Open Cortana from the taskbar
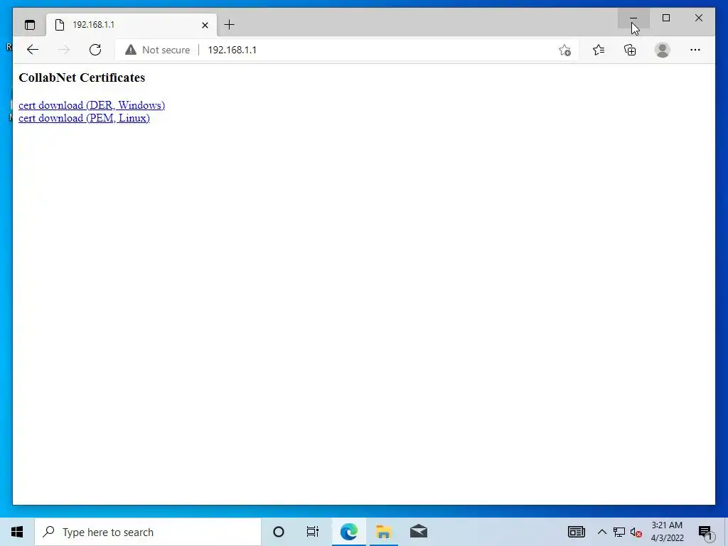This screenshot has width=728, height=546. coord(279,532)
